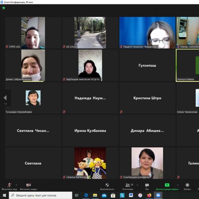Click the Zoom taskbar icon
This screenshot has width=199, height=199.
click(158, 195)
